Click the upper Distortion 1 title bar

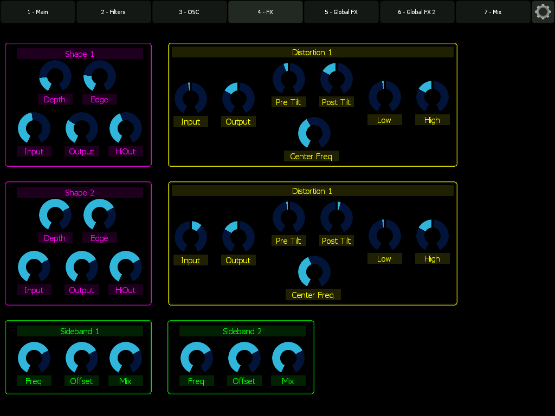pos(313,53)
